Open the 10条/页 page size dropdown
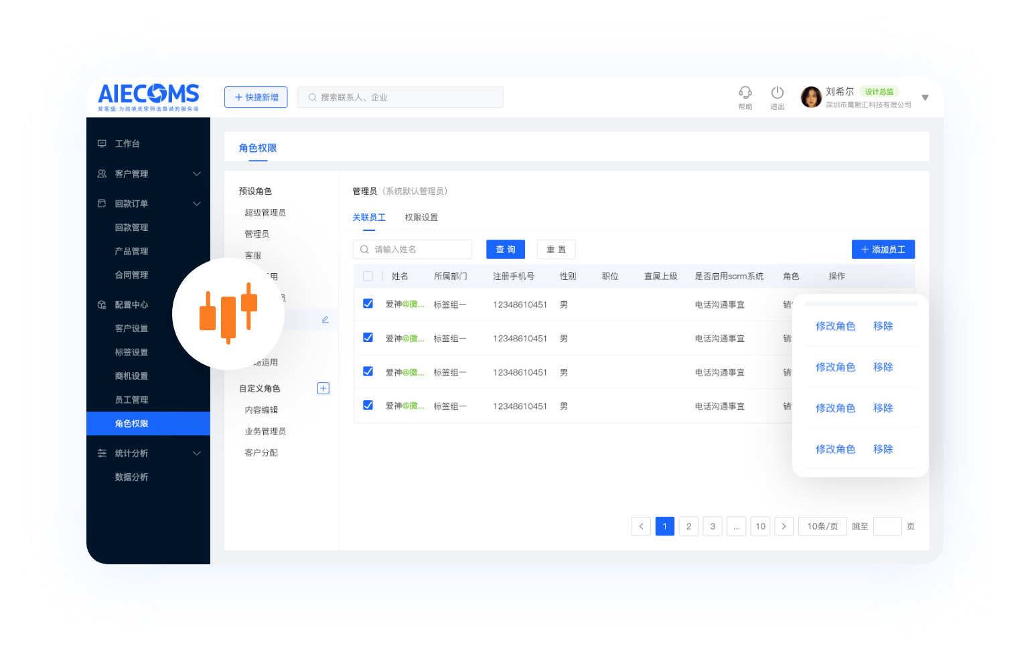1030x660 pixels. click(822, 526)
